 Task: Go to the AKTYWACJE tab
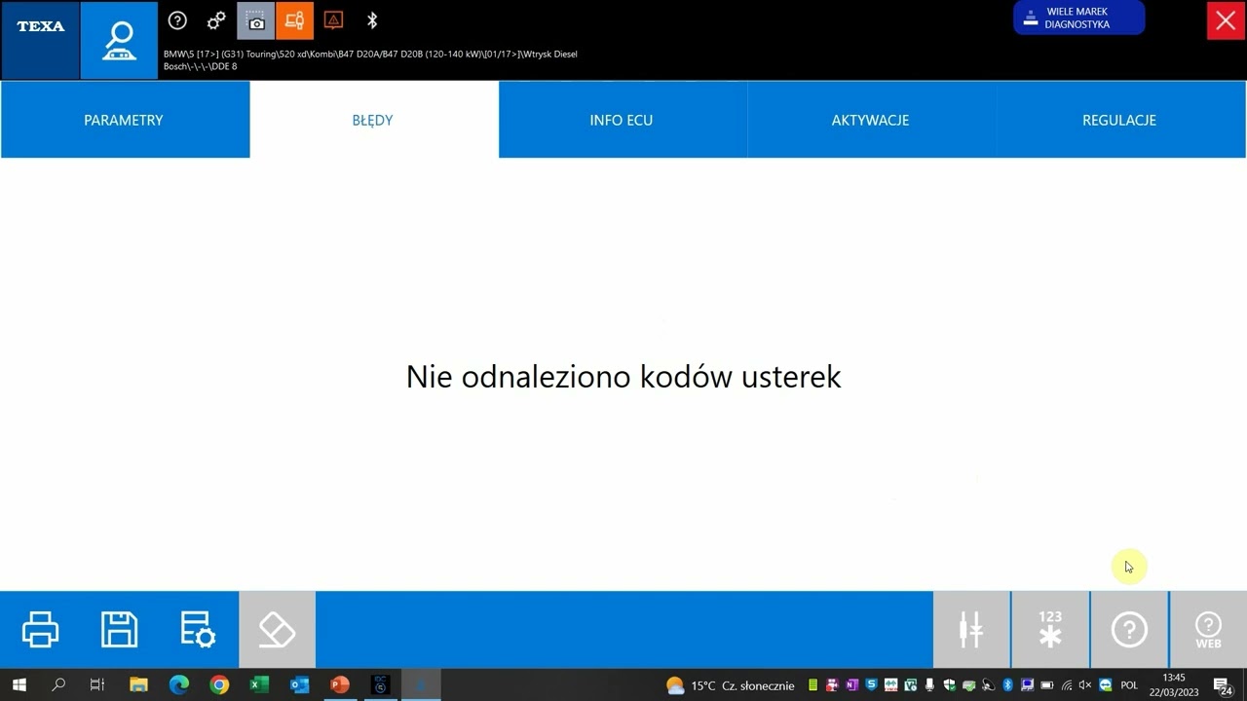[x=871, y=120]
